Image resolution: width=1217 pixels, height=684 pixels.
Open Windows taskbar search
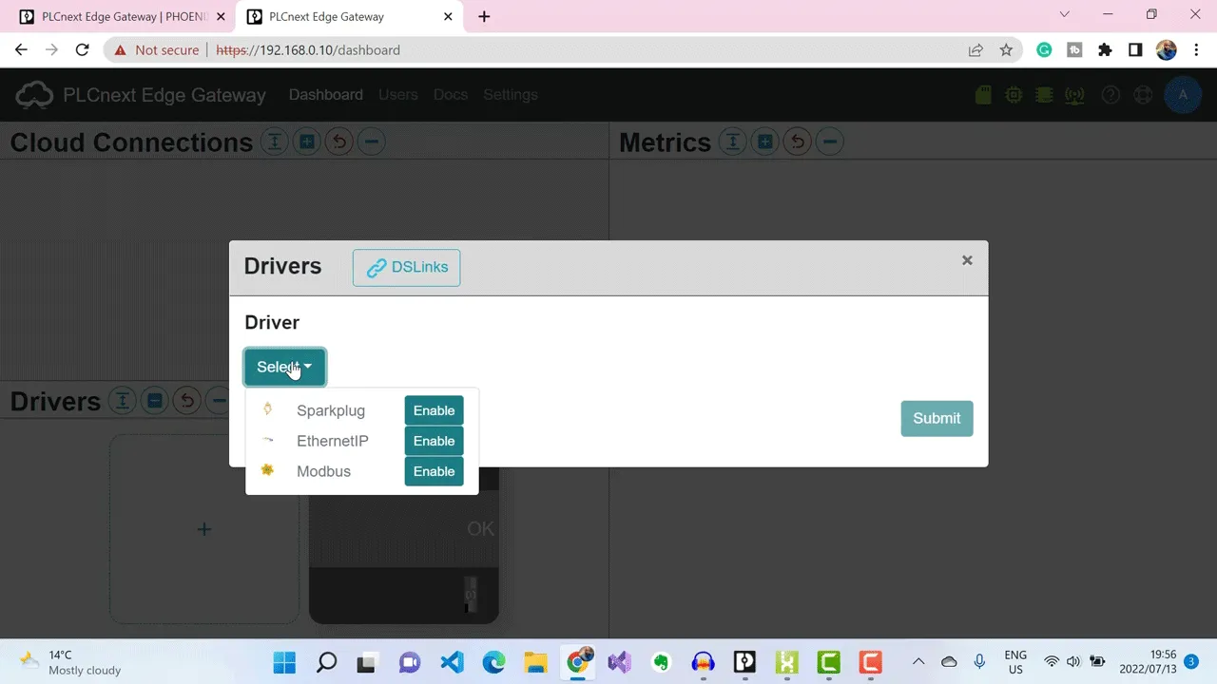pos(326,661)
